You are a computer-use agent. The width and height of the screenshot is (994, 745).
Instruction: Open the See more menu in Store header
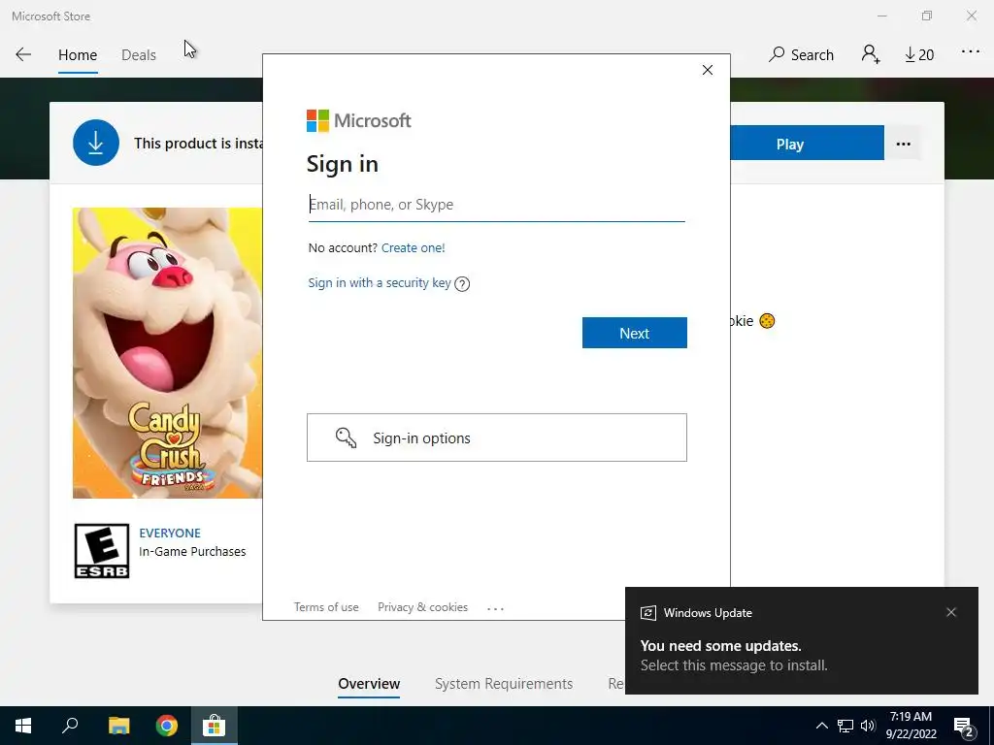(971, 52)
